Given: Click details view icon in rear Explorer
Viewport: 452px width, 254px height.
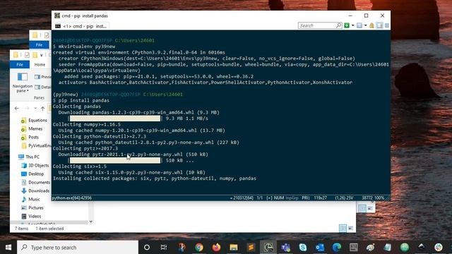Looking at the screenshot, I should (362, 208).
